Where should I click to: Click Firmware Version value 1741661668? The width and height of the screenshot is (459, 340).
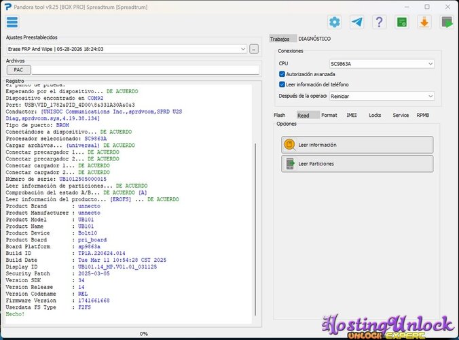[94, 301]
